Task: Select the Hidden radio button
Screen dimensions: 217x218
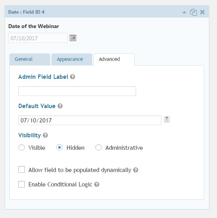Action: 59,147
